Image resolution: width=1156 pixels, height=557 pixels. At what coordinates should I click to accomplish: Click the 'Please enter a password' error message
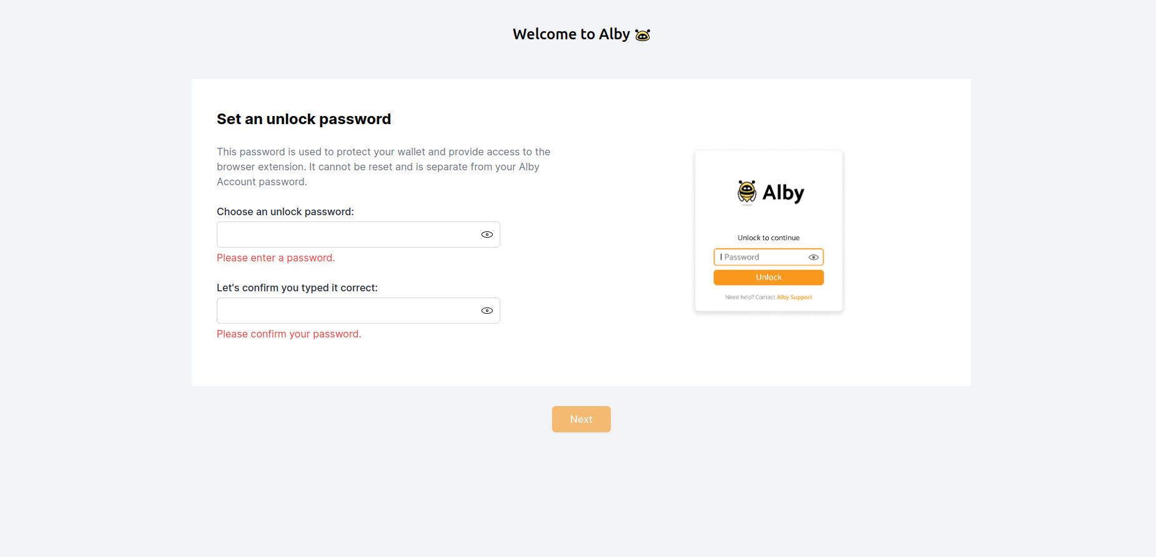(x=275, y=258)
